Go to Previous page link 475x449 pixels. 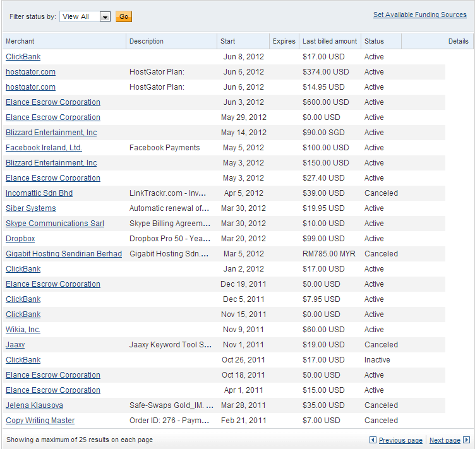(400, 440)
